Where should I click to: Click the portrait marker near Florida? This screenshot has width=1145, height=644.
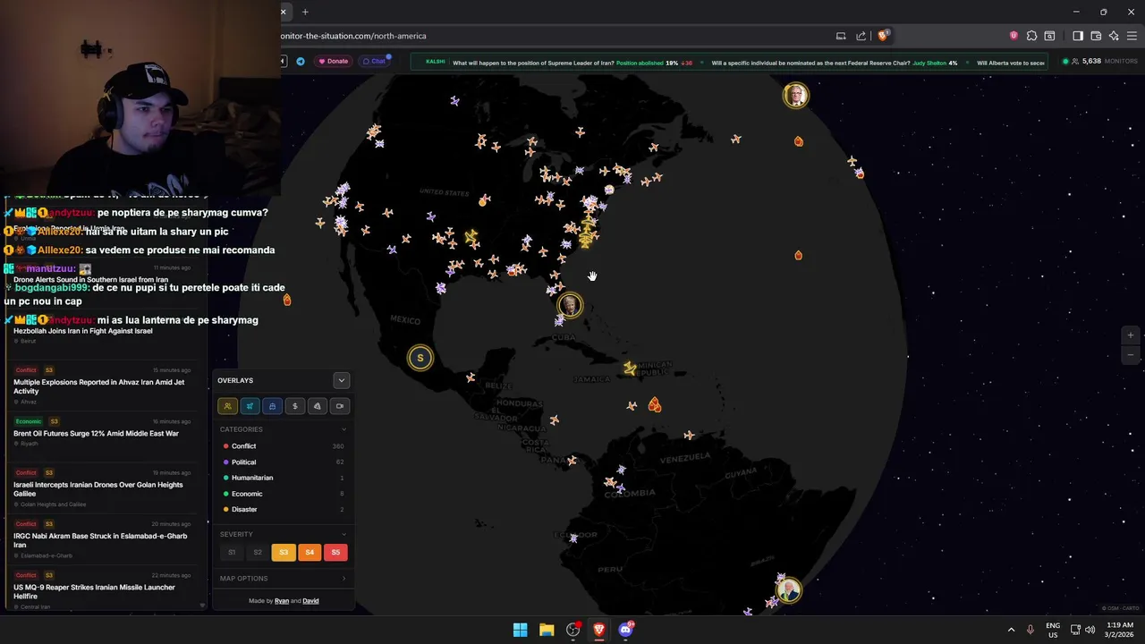[570, 306]
